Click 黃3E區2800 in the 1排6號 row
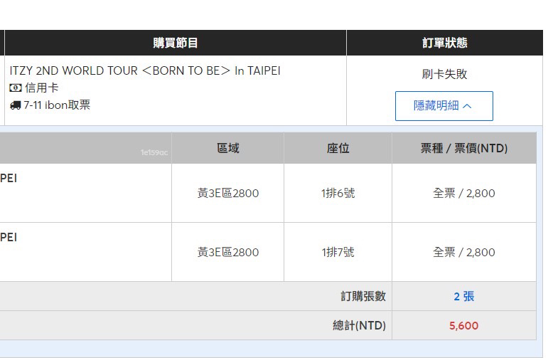553x358 pixels. click(228, 193)
